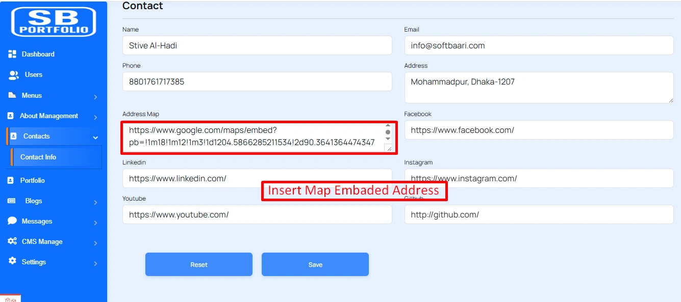681x302 pixels.
Task: Click the CMS Manage gears icon
Action: 12,241
